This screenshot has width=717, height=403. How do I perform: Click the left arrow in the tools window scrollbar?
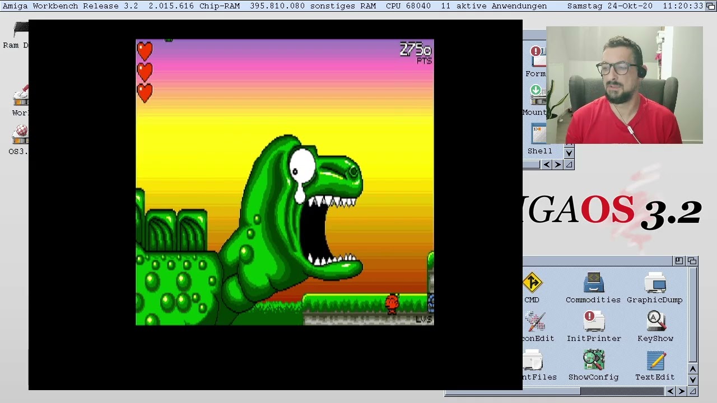pyautogui.click(x=671, y=391)
